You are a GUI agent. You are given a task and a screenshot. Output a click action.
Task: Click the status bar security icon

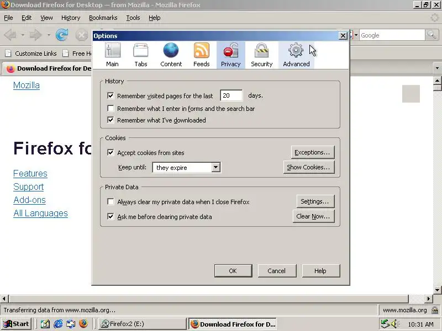coord(435,310)
